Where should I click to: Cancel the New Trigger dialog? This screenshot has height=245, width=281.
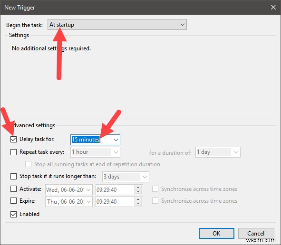pos(256,234)
